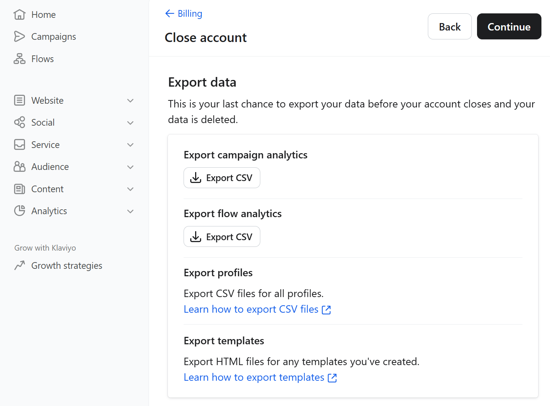550x406 pixels.
Task: Select Campaigns in the sidebar
Action: 53,36
